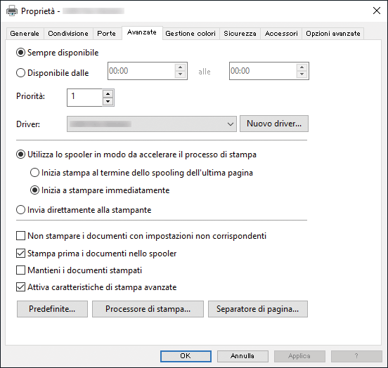Image resolution: width=388 pixels, height=368 pixels.
Task: Switch to the Generale tab
Action: (25, 34)
